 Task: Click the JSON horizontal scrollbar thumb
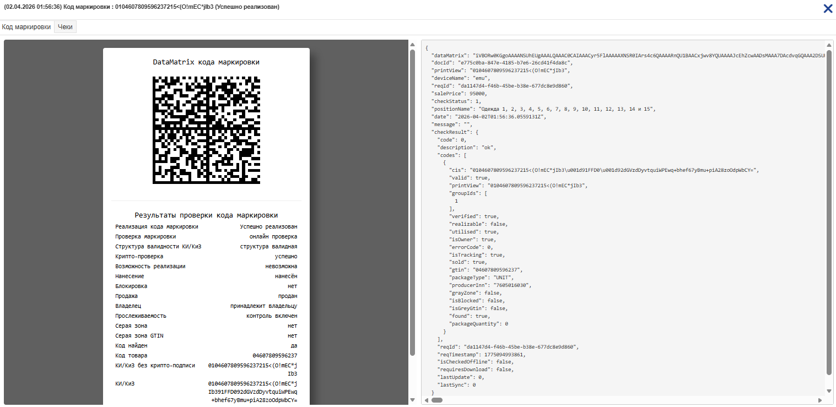click(436, 400)
